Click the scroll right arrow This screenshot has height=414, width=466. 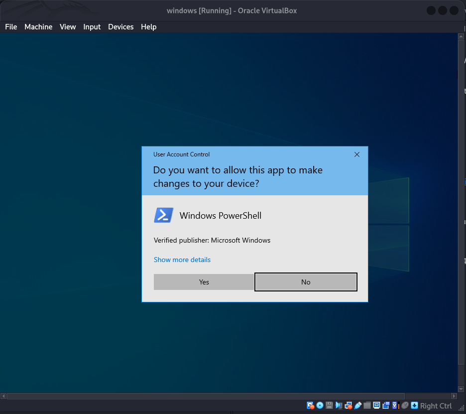point(454,396)
